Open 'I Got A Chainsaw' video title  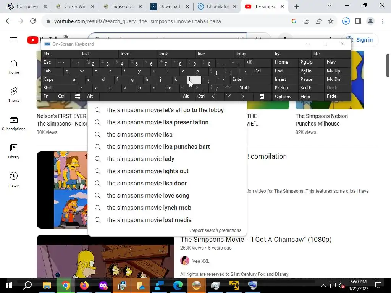point(256,240)
